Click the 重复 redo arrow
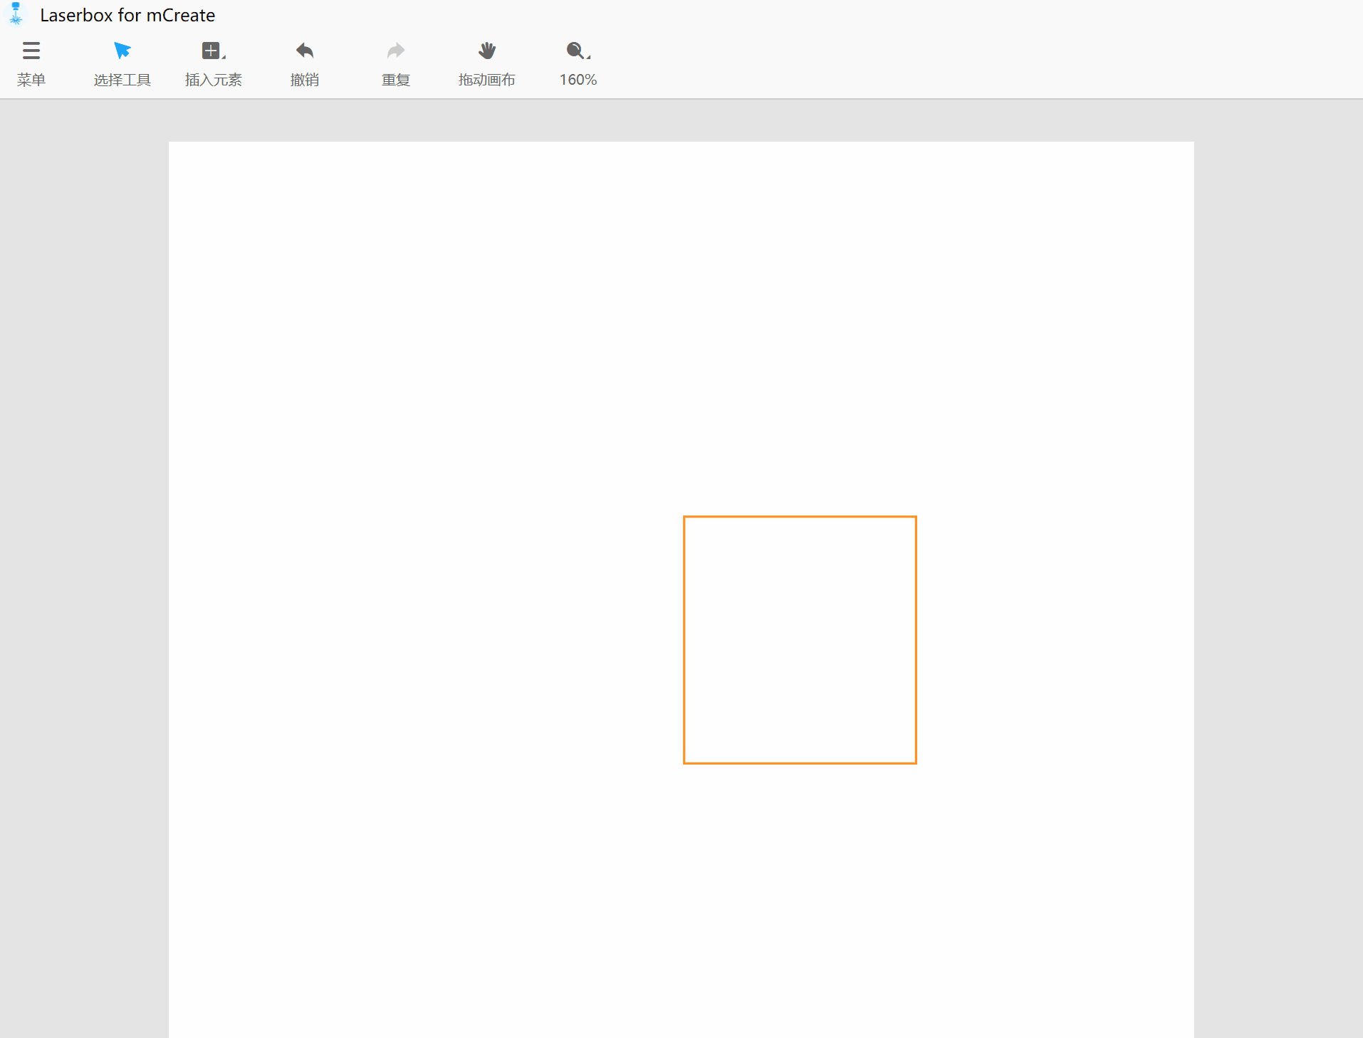 396,63
